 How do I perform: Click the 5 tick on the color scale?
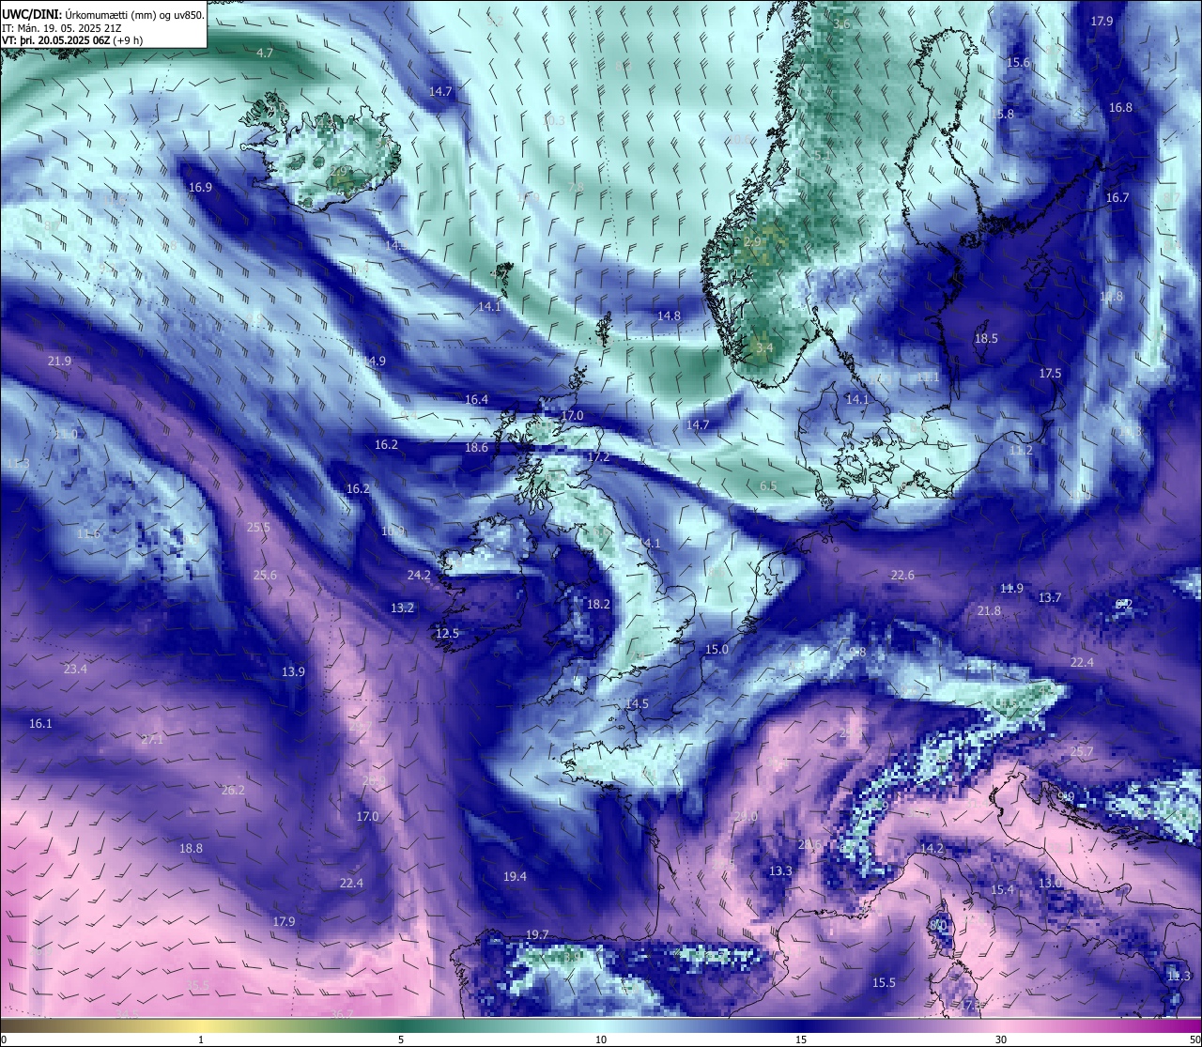pyautogui.click(x=401, y=1039)
